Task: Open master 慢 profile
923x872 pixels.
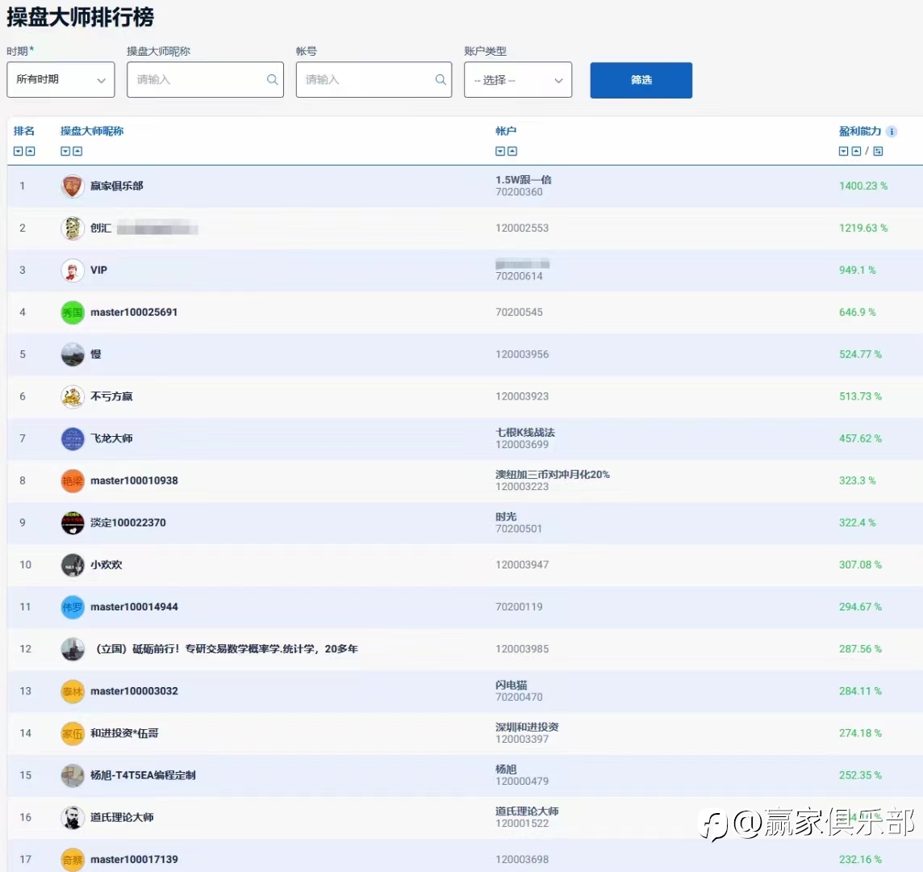Action: point(95,354)
